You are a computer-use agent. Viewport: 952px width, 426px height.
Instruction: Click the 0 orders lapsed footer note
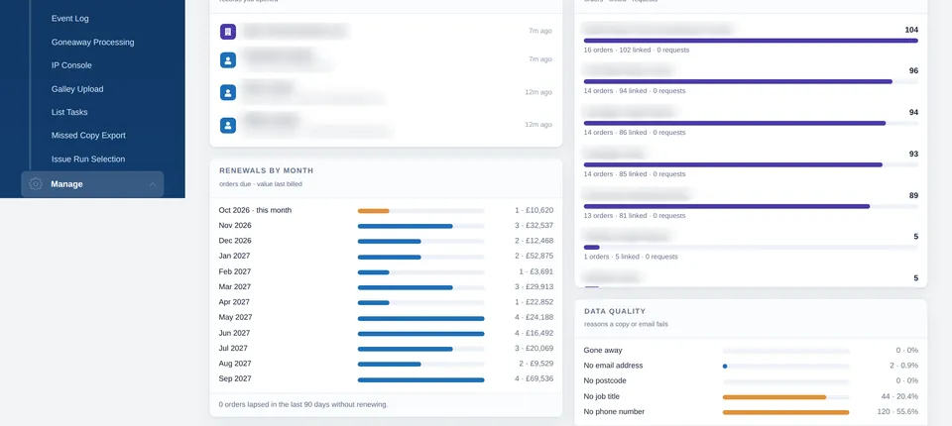click(x=303, y=404)
